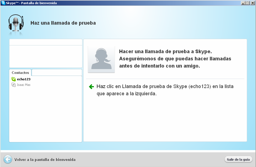Click Isaac Mas offline status icon

14,85
